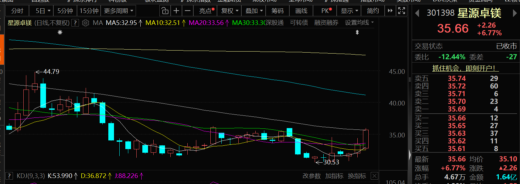
Task: Open MA indicator settings gear icon
Action: (85, 23)
